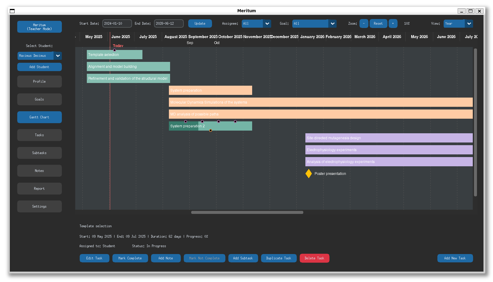Image resolution: width=493 pixels, height=282 pixels.
Task: Click the orange marker below System preparation 2
Action: pos(211,131)
